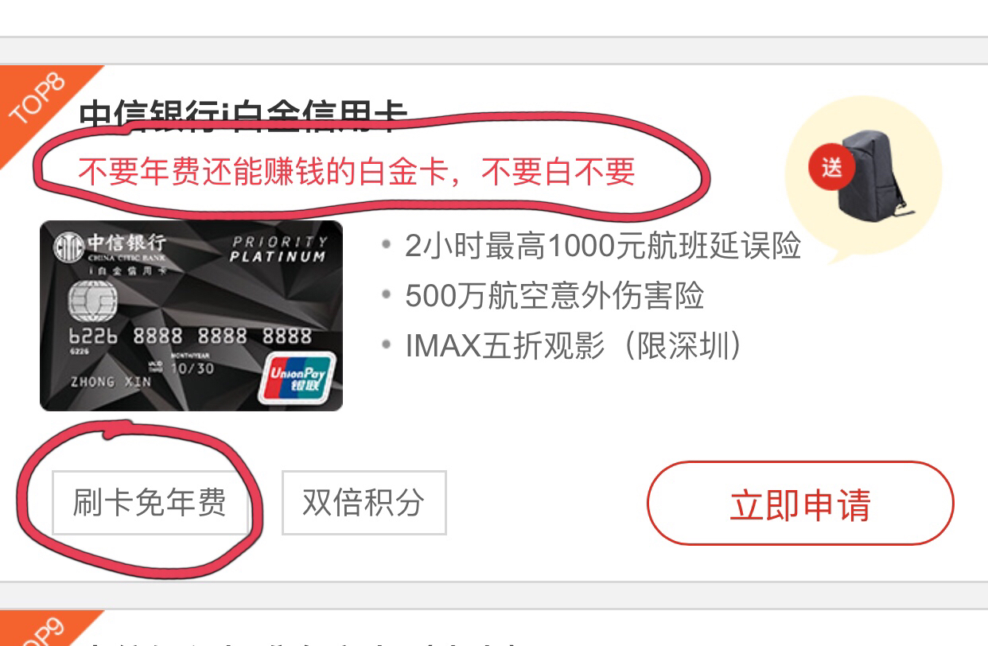Click the 6226 8888 card number
The height and width of the screenshot is (646, 988).
coord(191,336)
